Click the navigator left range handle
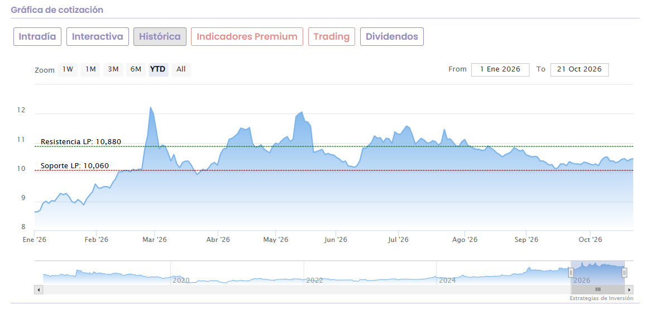This screenshot has width=646, height=309. [x=571, y=273]
